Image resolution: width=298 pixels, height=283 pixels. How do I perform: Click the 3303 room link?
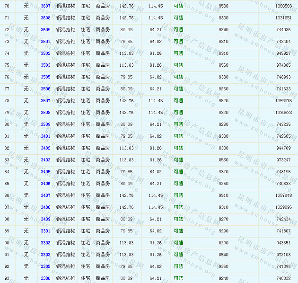(x=45, y=255)
